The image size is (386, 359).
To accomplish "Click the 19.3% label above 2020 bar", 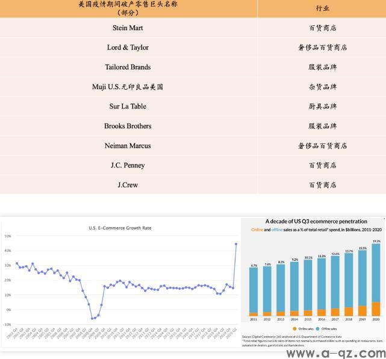I will [x=376, y=242].
